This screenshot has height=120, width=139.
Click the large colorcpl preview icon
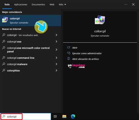100,20
